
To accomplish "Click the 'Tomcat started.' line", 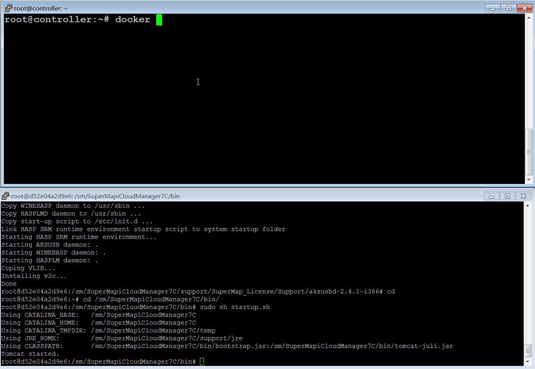I will (30, 354).
